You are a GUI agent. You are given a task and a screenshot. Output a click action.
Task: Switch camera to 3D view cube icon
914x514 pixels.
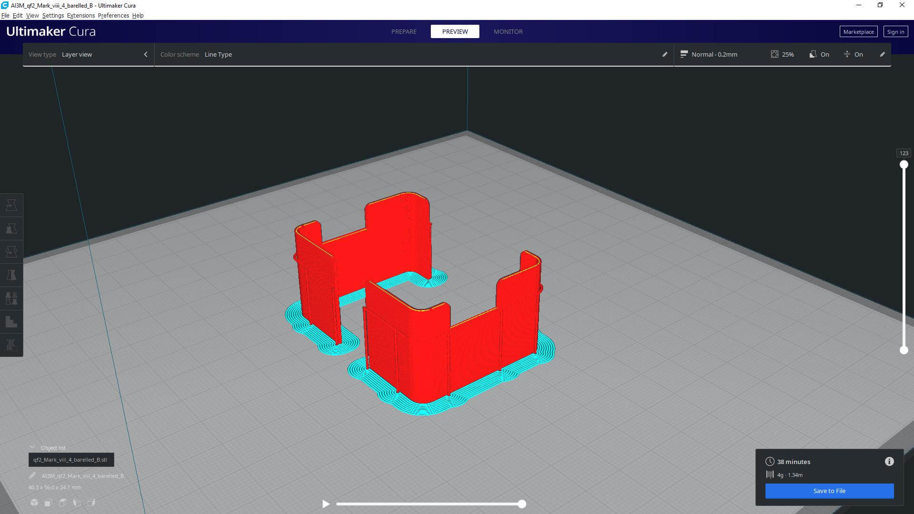[34, 503]
